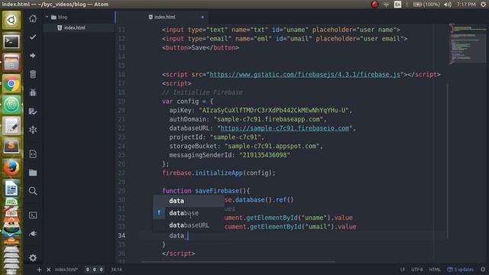Screen dimensions: 489x275
Task: Click the plug icon in Atom's tool bar
Action: (33, 234)
